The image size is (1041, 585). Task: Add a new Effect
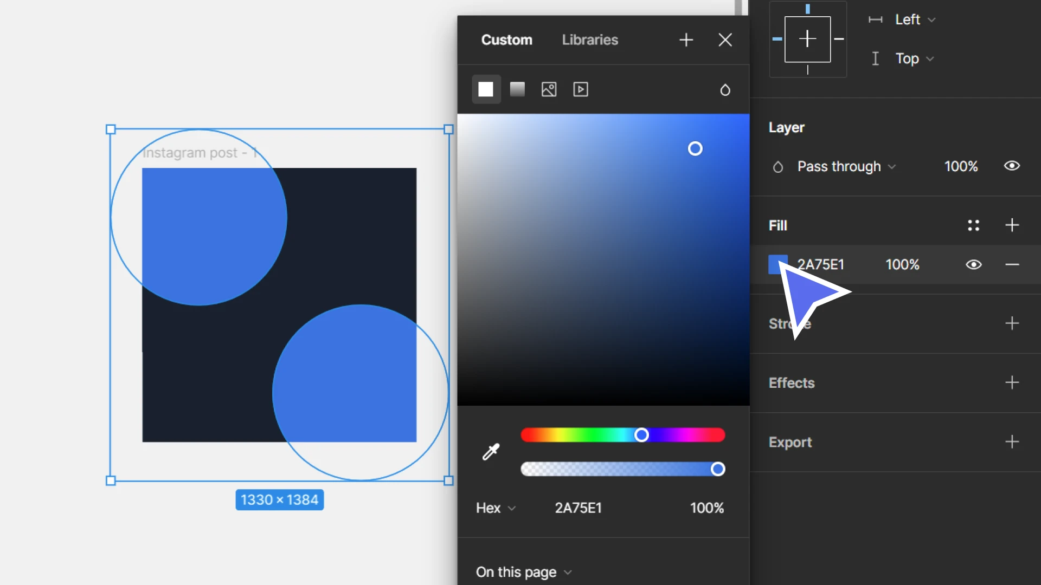1012,383
